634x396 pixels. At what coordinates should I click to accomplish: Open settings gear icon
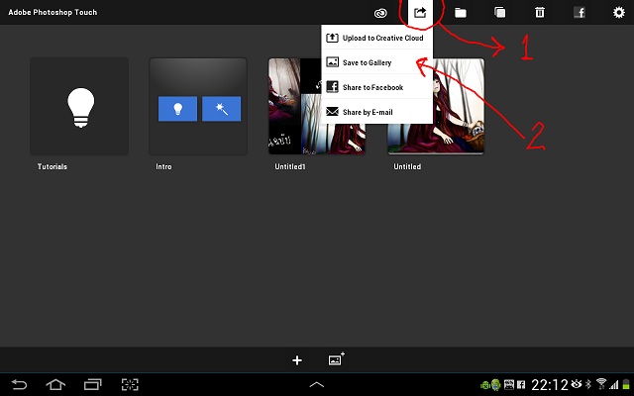[x=618, y=13]
